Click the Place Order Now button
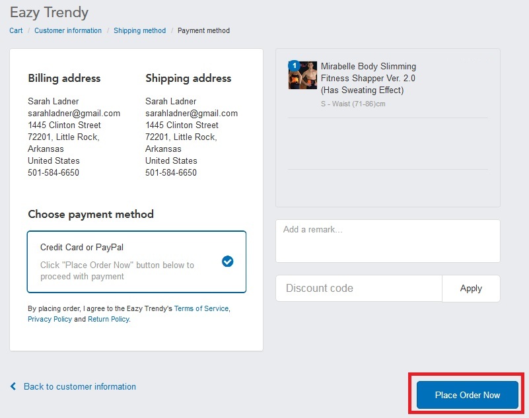Viewport: 529px width, 418px height. point(468,395)
